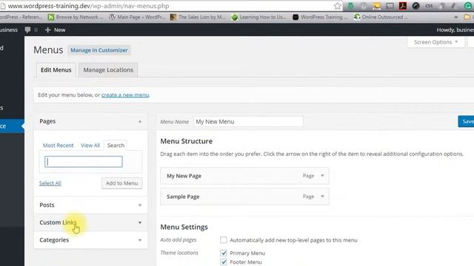Click the Add to Menu button

pyautogui.click(x=121, y=183)
